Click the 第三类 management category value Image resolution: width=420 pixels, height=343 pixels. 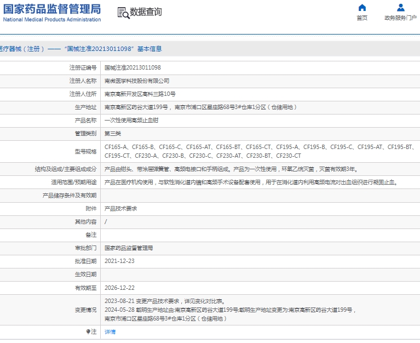click(113, 134)
